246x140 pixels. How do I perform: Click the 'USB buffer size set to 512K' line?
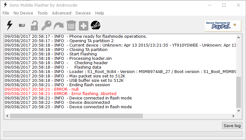tap(64, 80)
